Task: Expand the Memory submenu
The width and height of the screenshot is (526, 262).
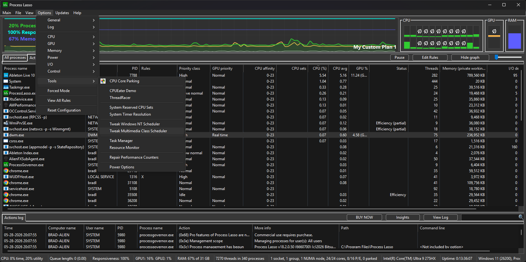Action: 67,51
